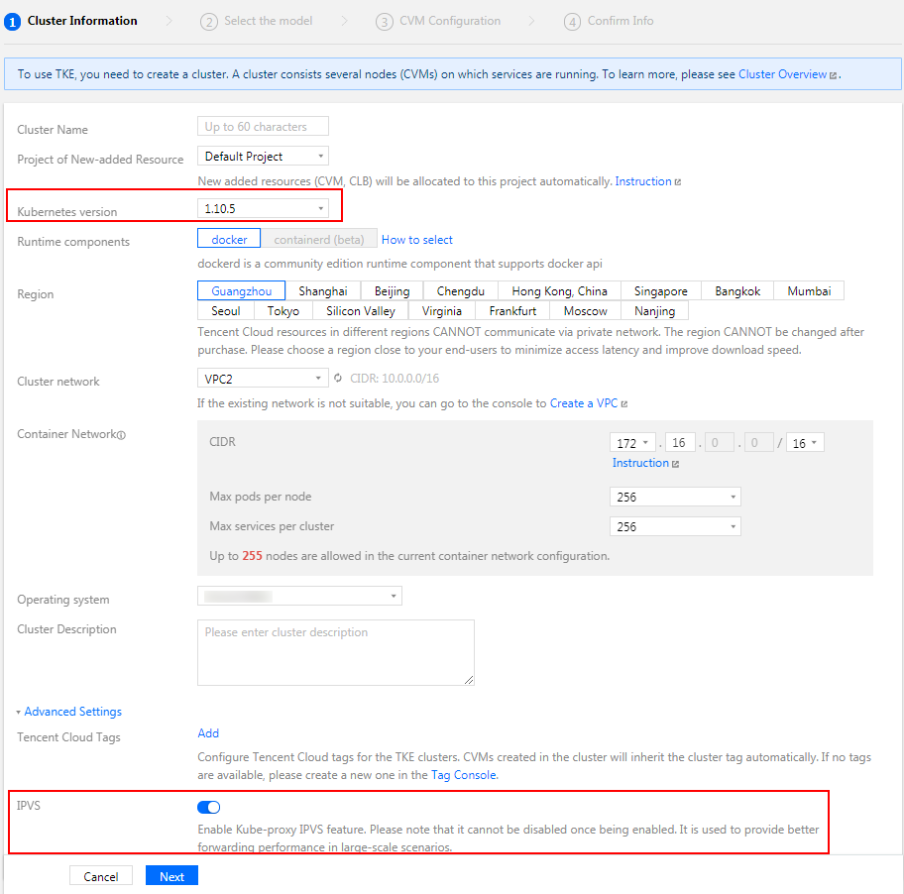Select containerd (beta) runtime
Viewport: 904px width, 894px height.
(x=319, y=239)
